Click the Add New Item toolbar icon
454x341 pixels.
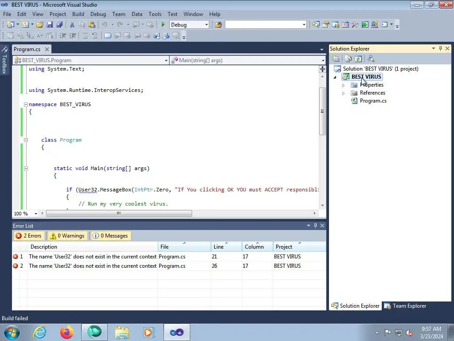coord(25,25)
